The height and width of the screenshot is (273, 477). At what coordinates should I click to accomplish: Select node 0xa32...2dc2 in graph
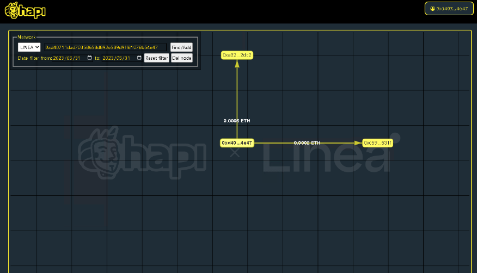pos(237,55)
